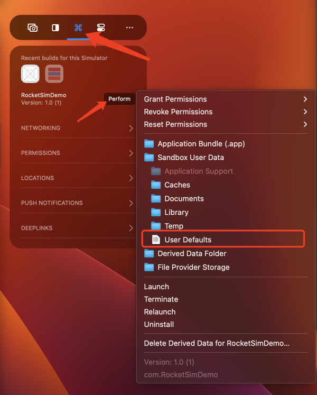Expand the PUSH NOTIFICATIONS section

tap(77, 203)
